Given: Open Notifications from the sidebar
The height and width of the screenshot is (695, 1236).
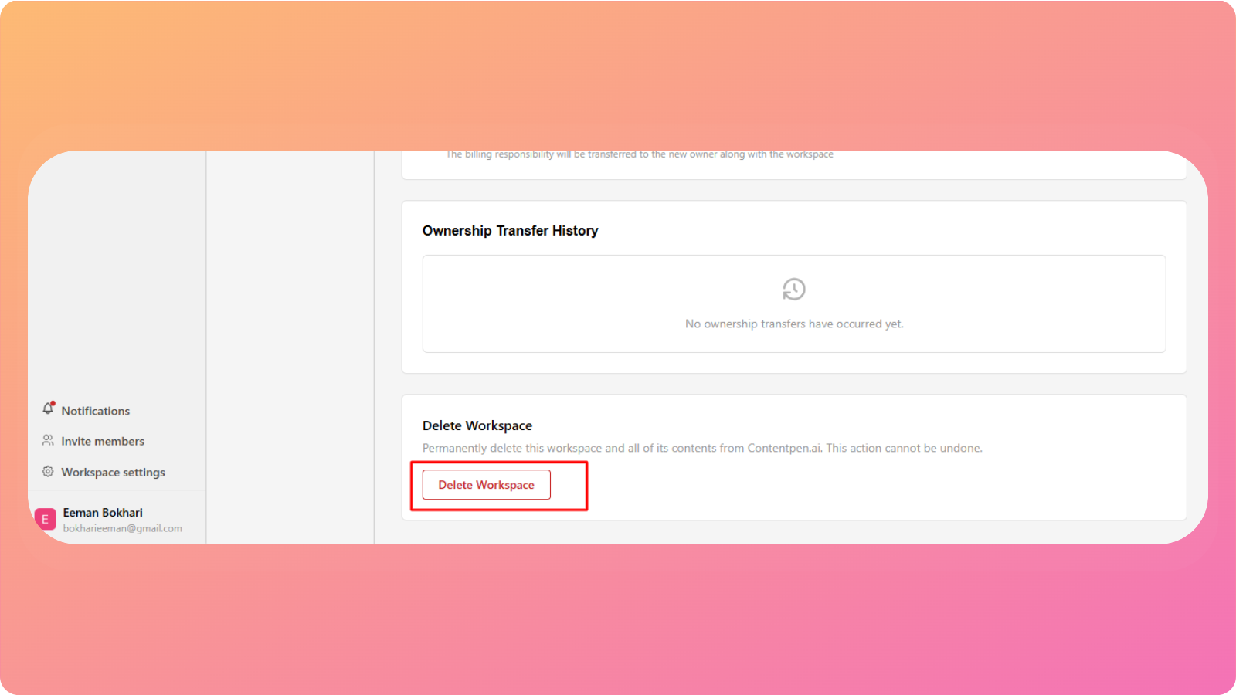Looking at the screenshot, I should click(95, 411).
